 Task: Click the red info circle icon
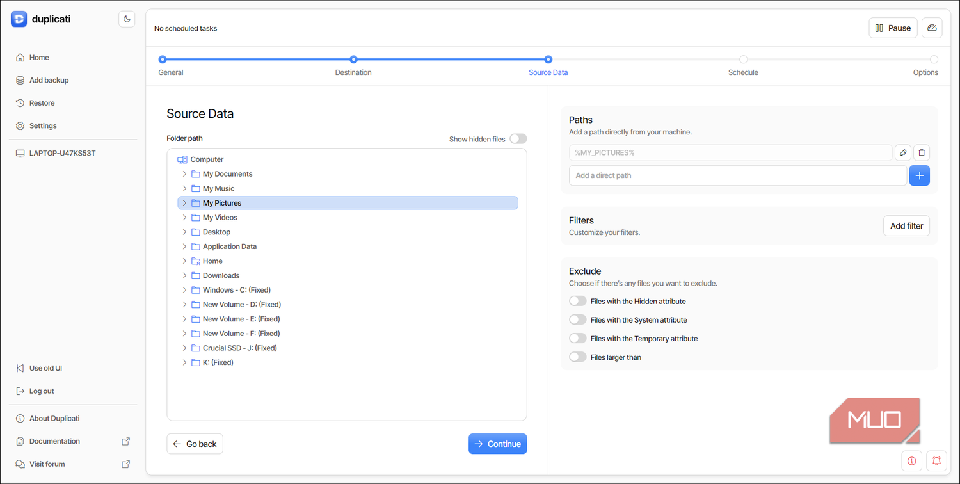click(911, 461)
